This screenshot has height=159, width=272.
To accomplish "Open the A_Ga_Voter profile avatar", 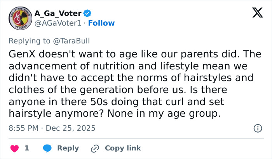I will (x=19, y=18).
